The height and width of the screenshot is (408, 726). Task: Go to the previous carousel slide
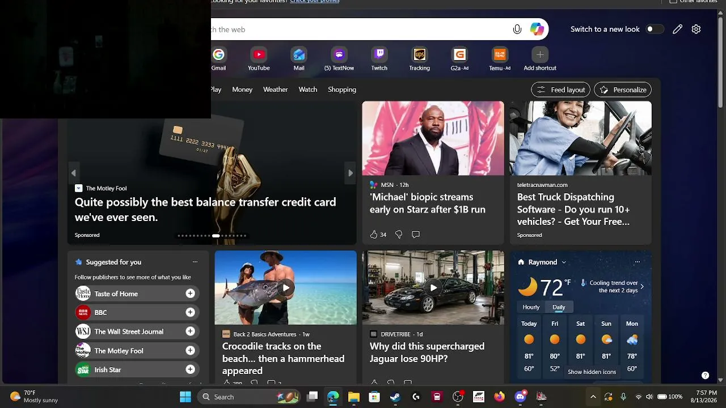point(73,173)
